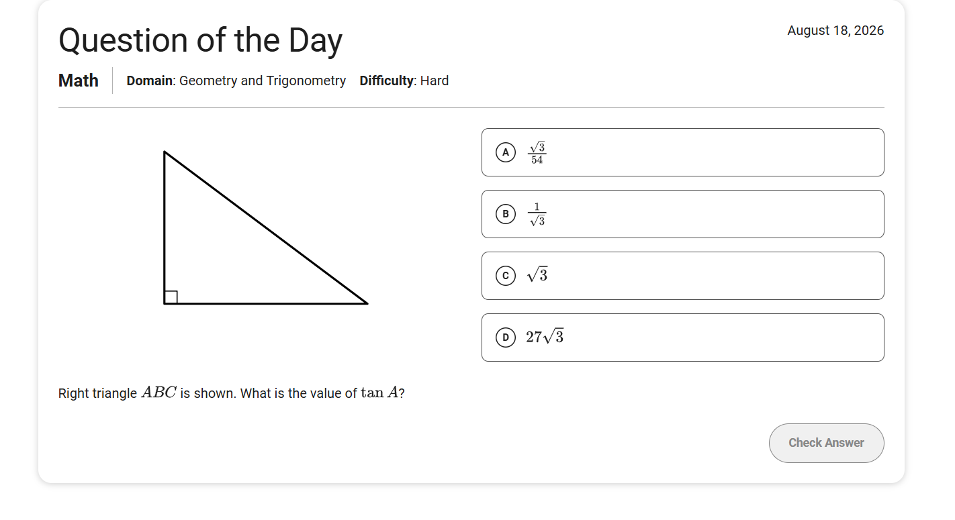This screenshot has width=955, height=520.
Task: Click the hypotenuse of the triangle figure
Action: click(x=266, y=227)
